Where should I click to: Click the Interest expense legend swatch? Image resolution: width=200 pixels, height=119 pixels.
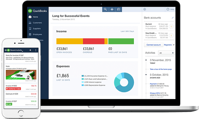pyautogui.click(x=83, y=82)
